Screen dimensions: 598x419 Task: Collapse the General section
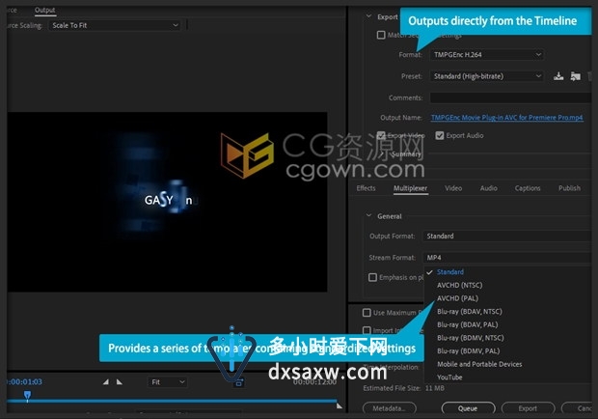pyautogui.click(x=368, y=216)
